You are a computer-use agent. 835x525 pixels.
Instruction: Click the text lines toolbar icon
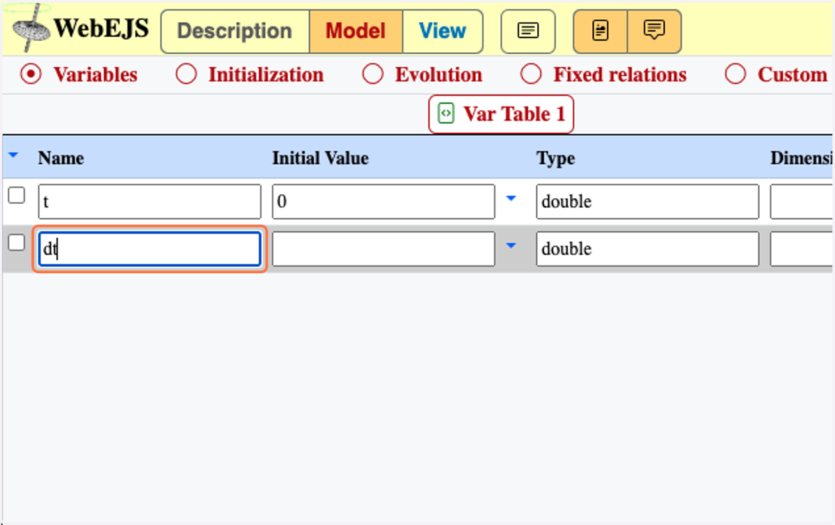(528, 31)
